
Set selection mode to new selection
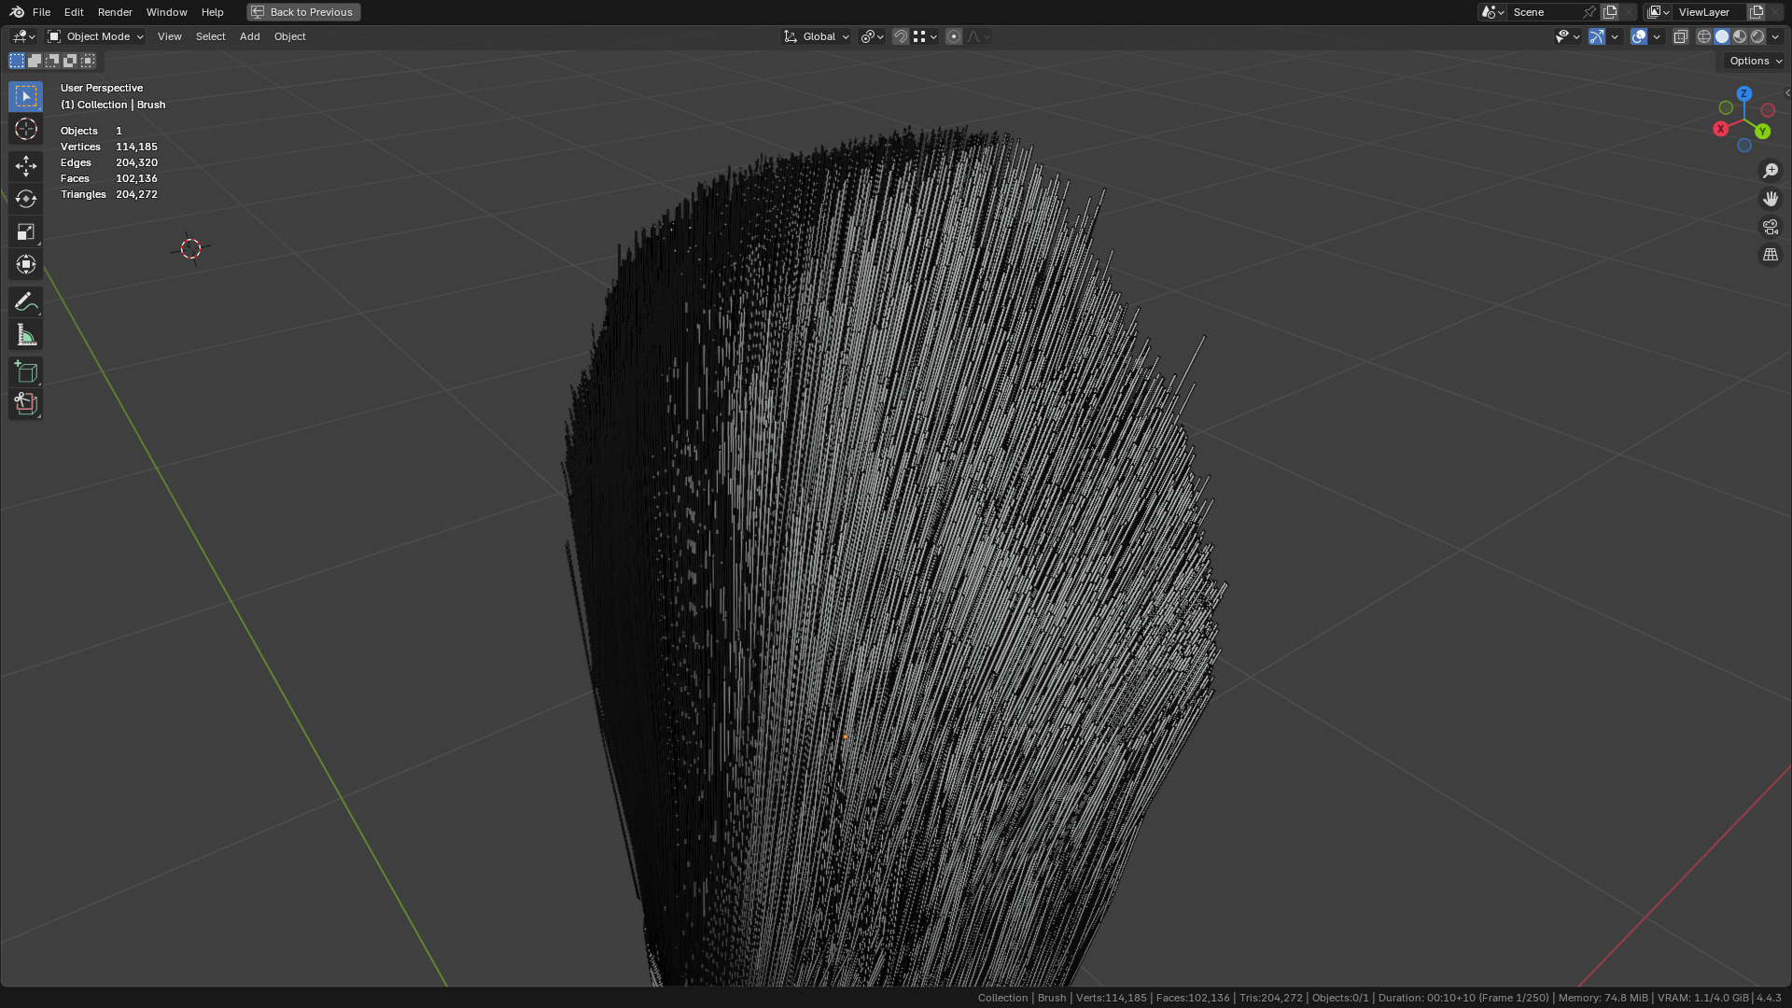point(17,61)
